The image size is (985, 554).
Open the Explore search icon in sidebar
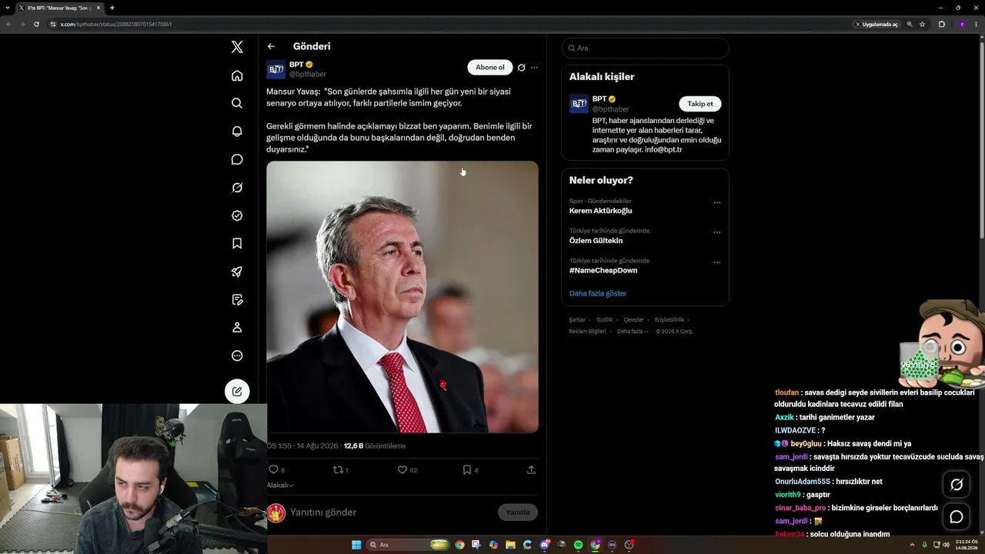pyautogui.click(x=237, y=103)
